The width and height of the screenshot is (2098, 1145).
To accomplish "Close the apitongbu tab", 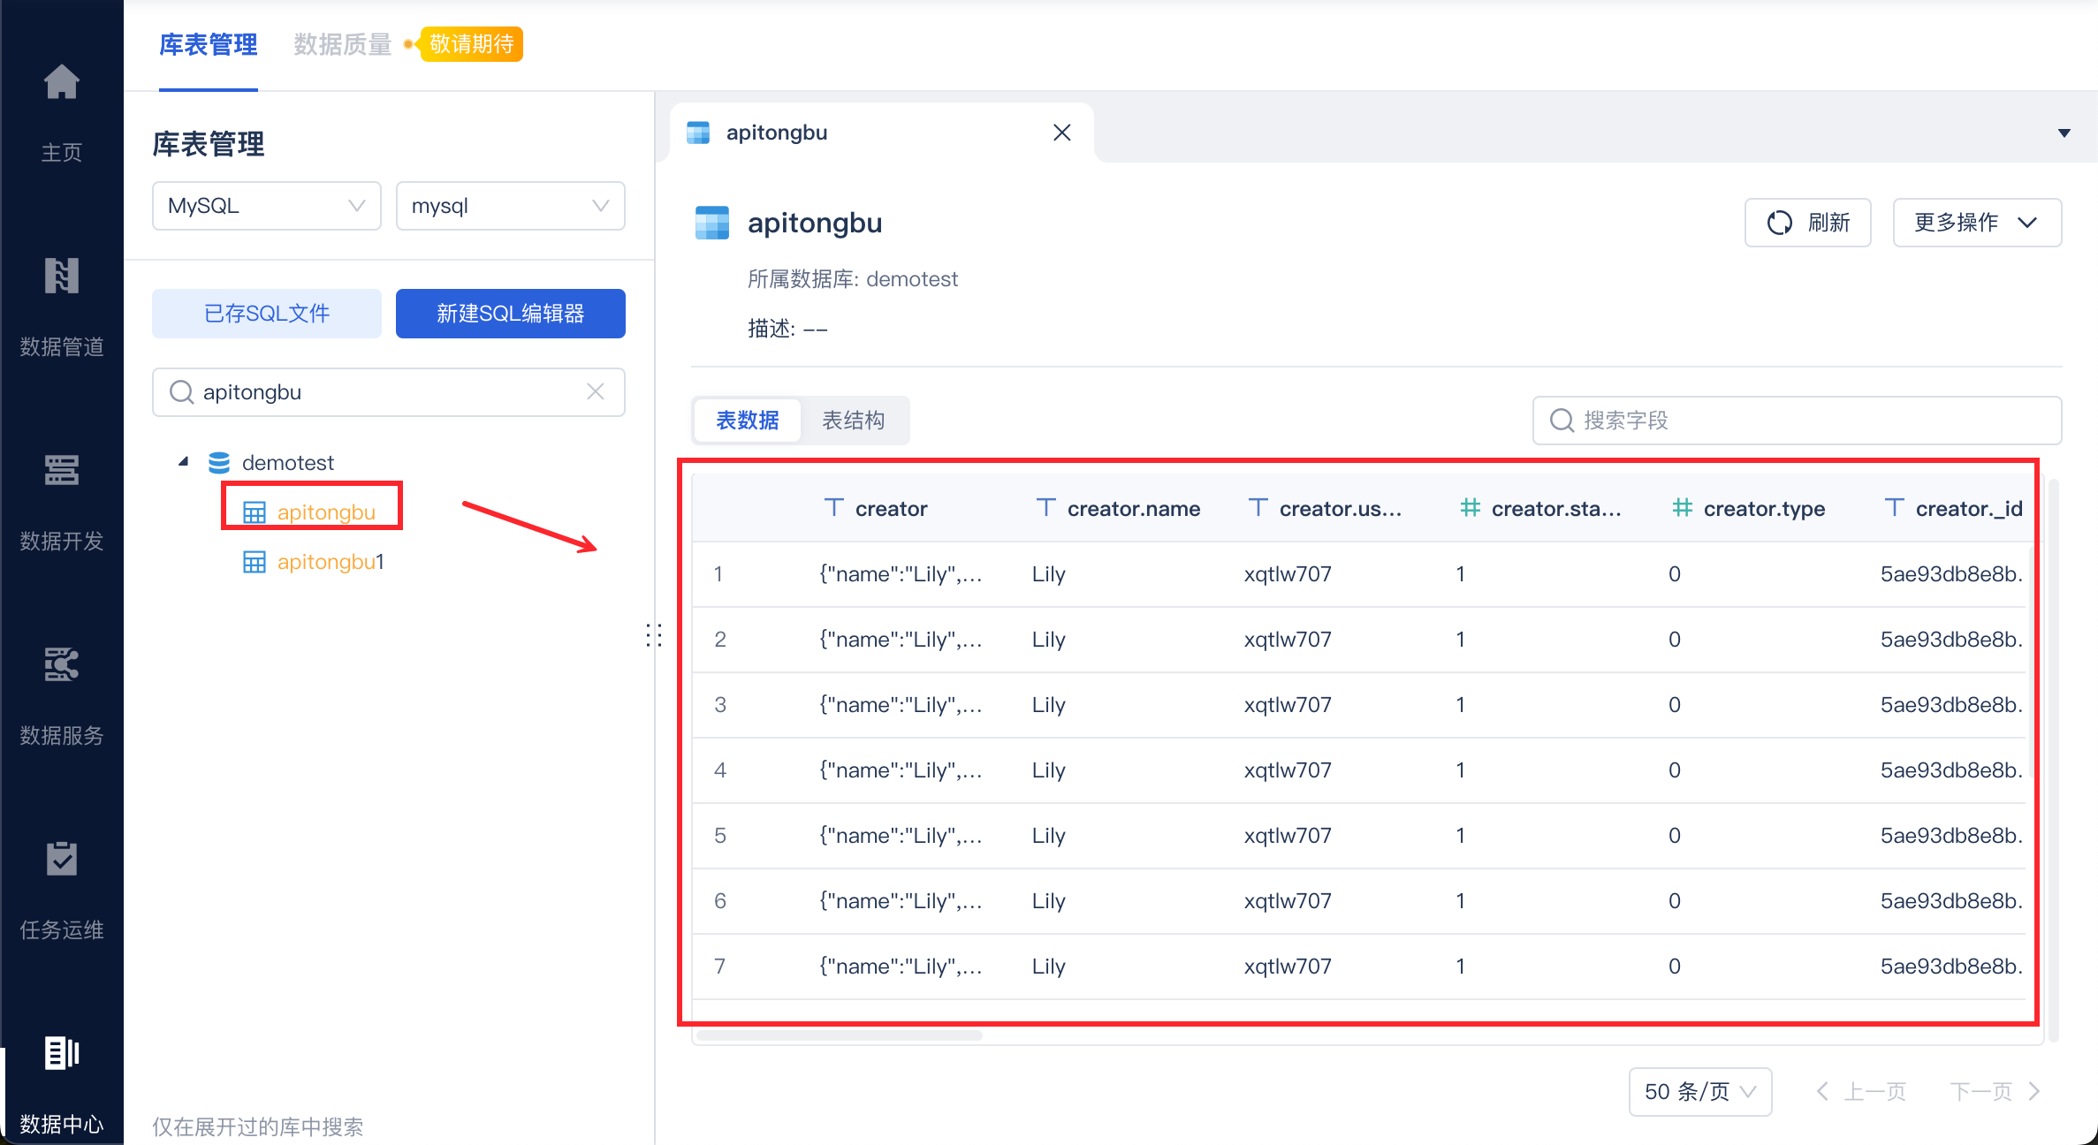I will [1061, 133].
